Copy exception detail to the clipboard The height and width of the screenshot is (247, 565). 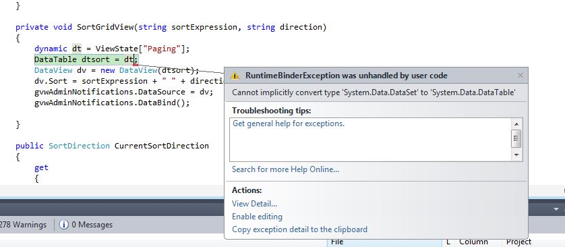(x=299, y=229)
